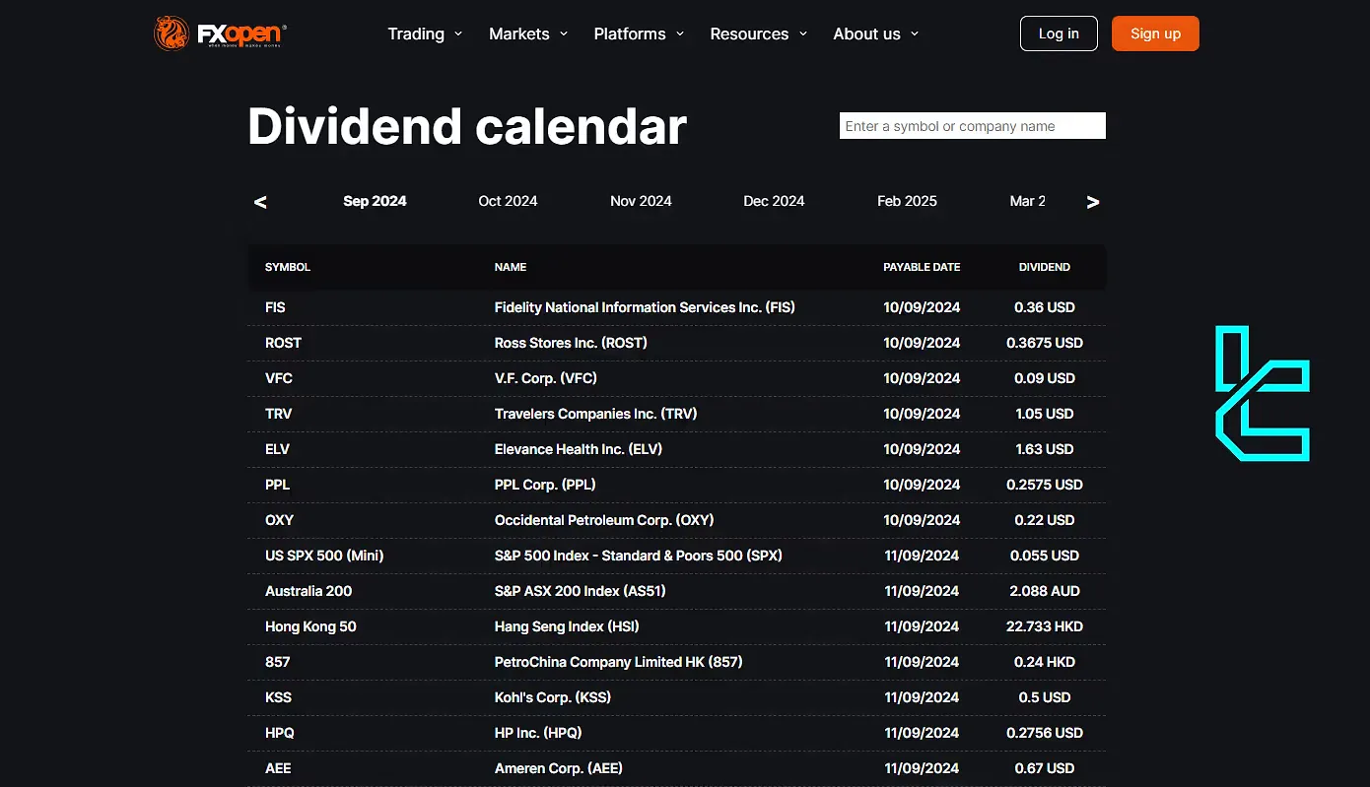Select the VFC symbol cell
This screenshot has width=1370, height=787.
tap(279, 378)
